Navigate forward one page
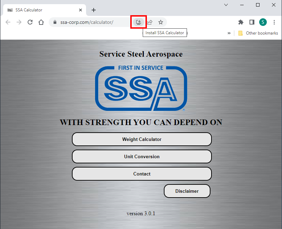Screen dimensions: 282x229 point(19,22)
